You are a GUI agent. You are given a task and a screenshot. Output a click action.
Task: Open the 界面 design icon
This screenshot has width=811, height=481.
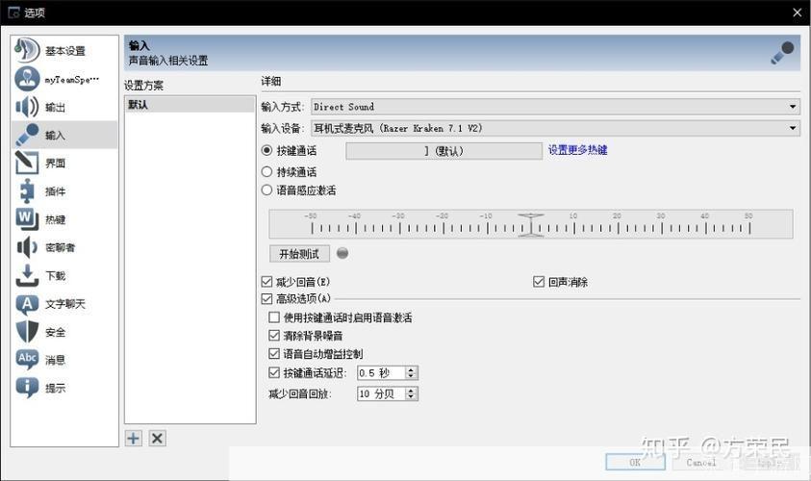[27, 163]
